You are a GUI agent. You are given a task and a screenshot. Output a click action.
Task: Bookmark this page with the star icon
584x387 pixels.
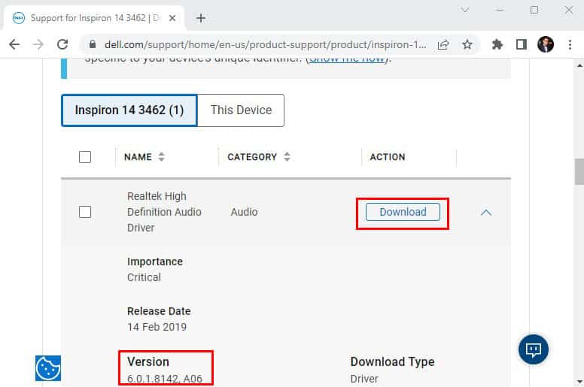tap(467, 45)
